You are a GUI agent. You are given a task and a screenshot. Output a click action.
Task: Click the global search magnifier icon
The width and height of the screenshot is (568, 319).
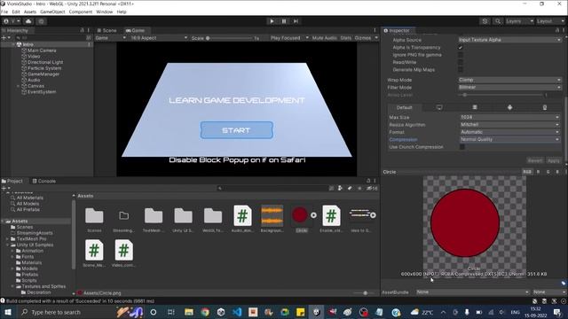(x=498, y=21)
